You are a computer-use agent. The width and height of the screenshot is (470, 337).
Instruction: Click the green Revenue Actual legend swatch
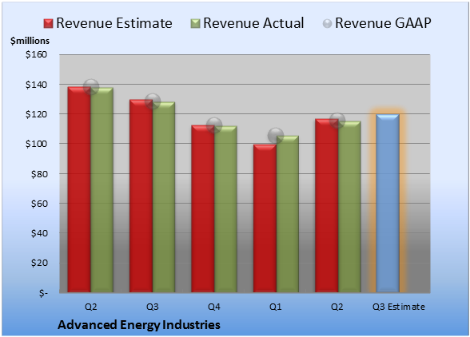tap(195, 24)
